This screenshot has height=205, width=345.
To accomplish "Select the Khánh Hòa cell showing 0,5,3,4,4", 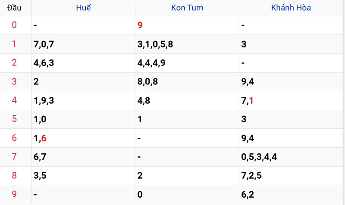I will point(259,157).
